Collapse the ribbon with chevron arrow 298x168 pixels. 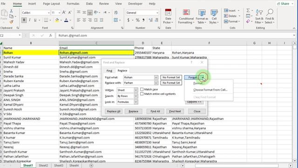pyautogui.click(x=294, y=28)
